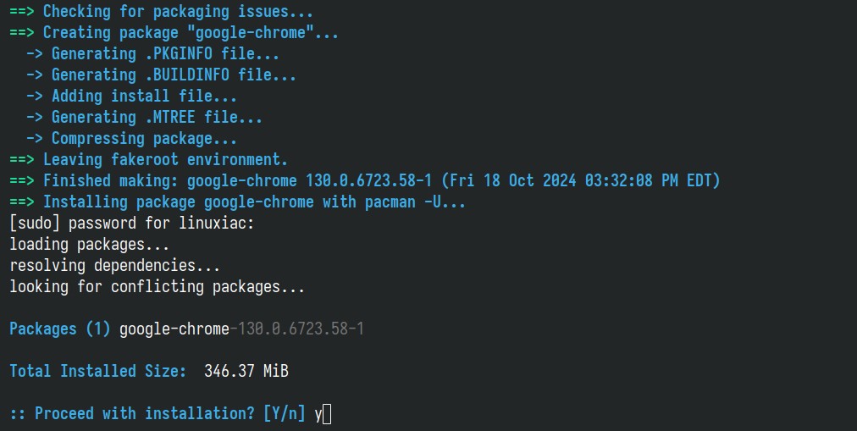Image resolution: width=857 pixels, height=431 pixels.
Task: Click the 'looking for conflicting packages...' line
Action: coord(158,287)
